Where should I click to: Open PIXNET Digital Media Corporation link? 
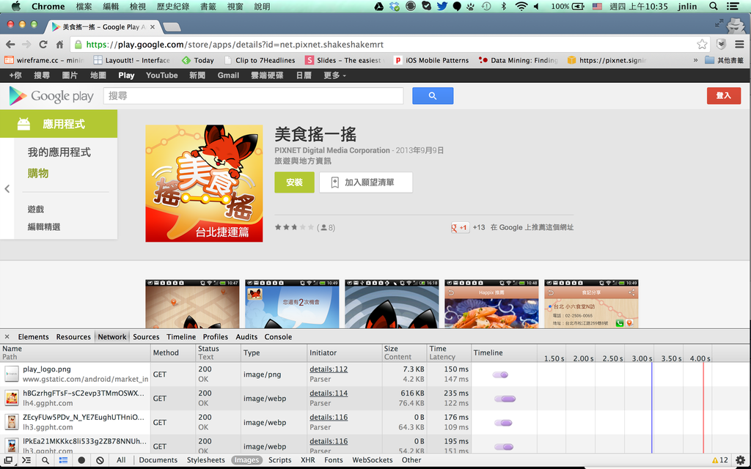click(x=332, y=150)
